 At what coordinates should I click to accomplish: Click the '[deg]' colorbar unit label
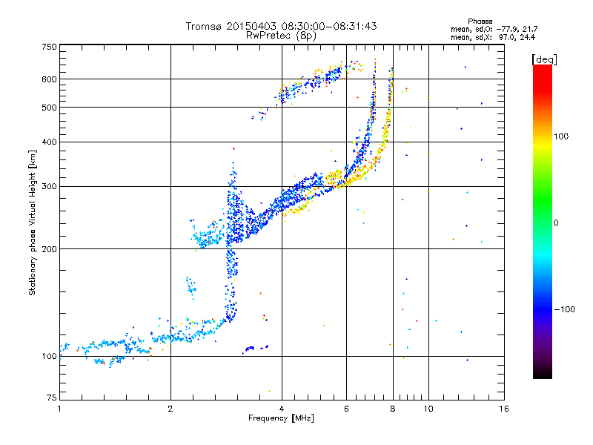544,59
